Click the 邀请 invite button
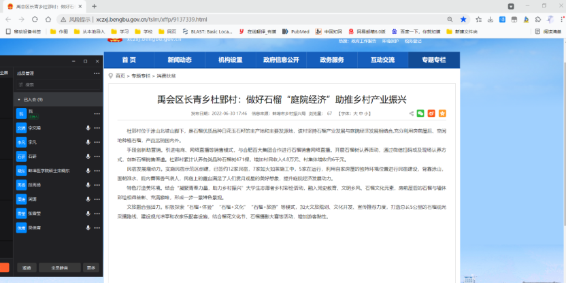The image size is (566, 283). point(27,267)
